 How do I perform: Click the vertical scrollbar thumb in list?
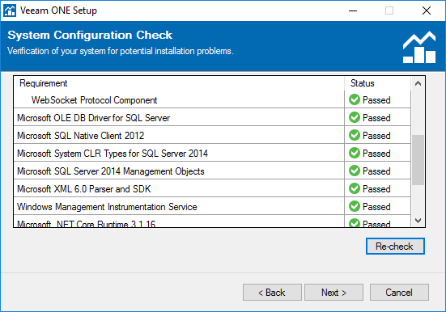[418, 160]
